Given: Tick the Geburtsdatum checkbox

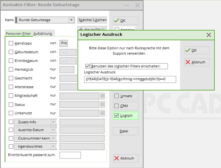Looking at the screenshot, I should [11, 52].
